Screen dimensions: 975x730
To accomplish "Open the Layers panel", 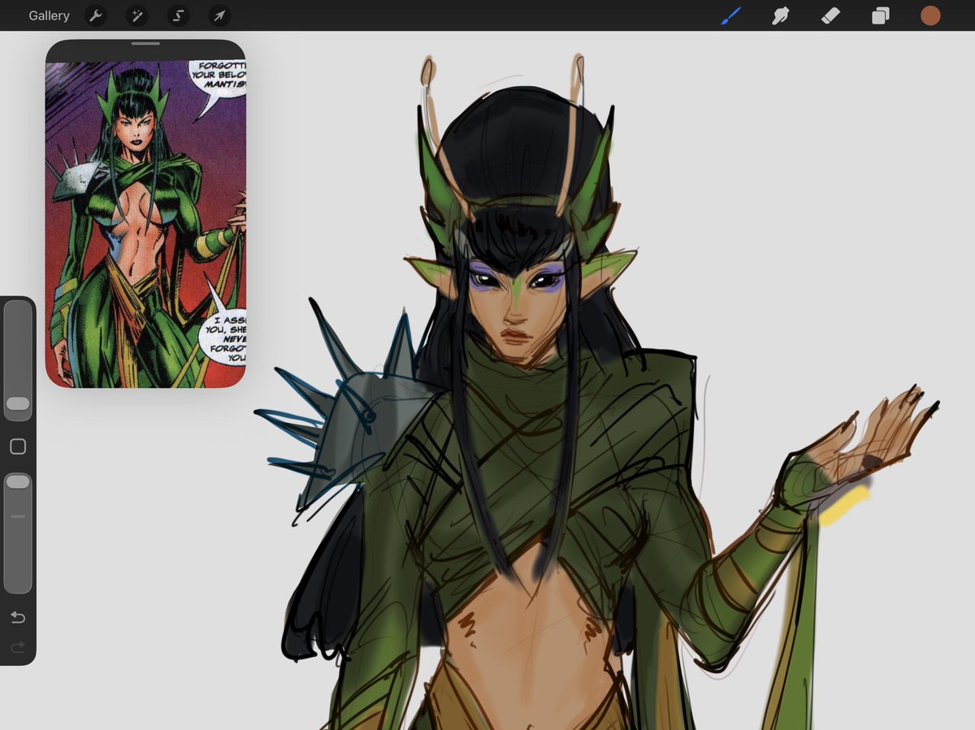I will click(x=881, y=15).
